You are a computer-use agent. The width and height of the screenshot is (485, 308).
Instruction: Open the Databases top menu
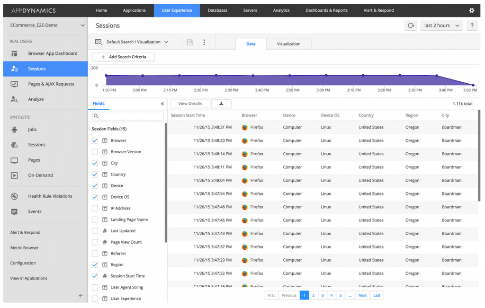point(217,10)
